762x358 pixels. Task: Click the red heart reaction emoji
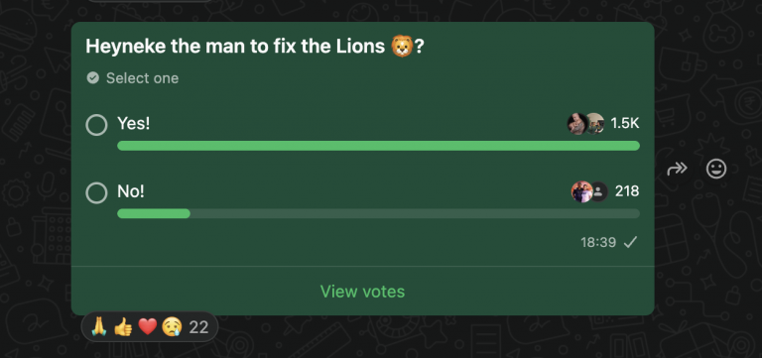(148, 327)
